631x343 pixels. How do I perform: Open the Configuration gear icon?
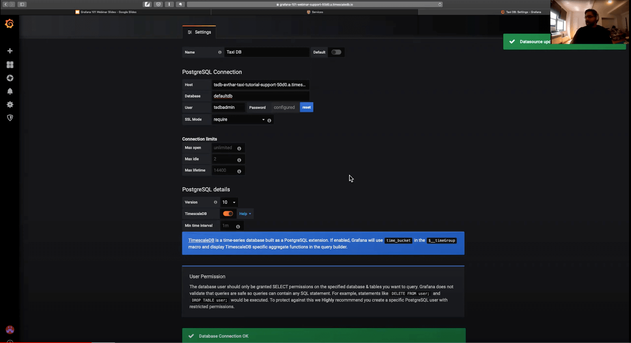click(x=10, y=105)
